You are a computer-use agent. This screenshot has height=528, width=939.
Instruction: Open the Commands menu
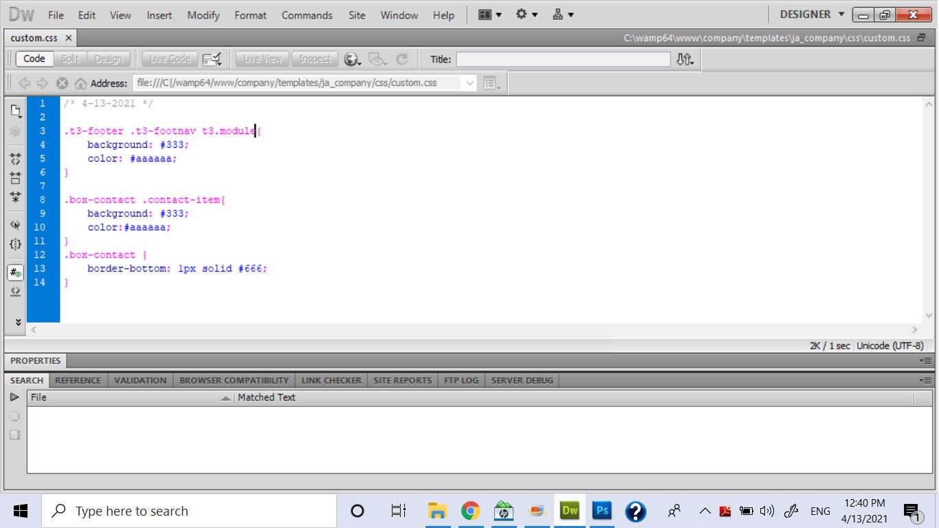307,15
